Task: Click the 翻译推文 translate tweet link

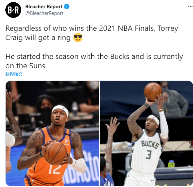Action: [14, 74]
